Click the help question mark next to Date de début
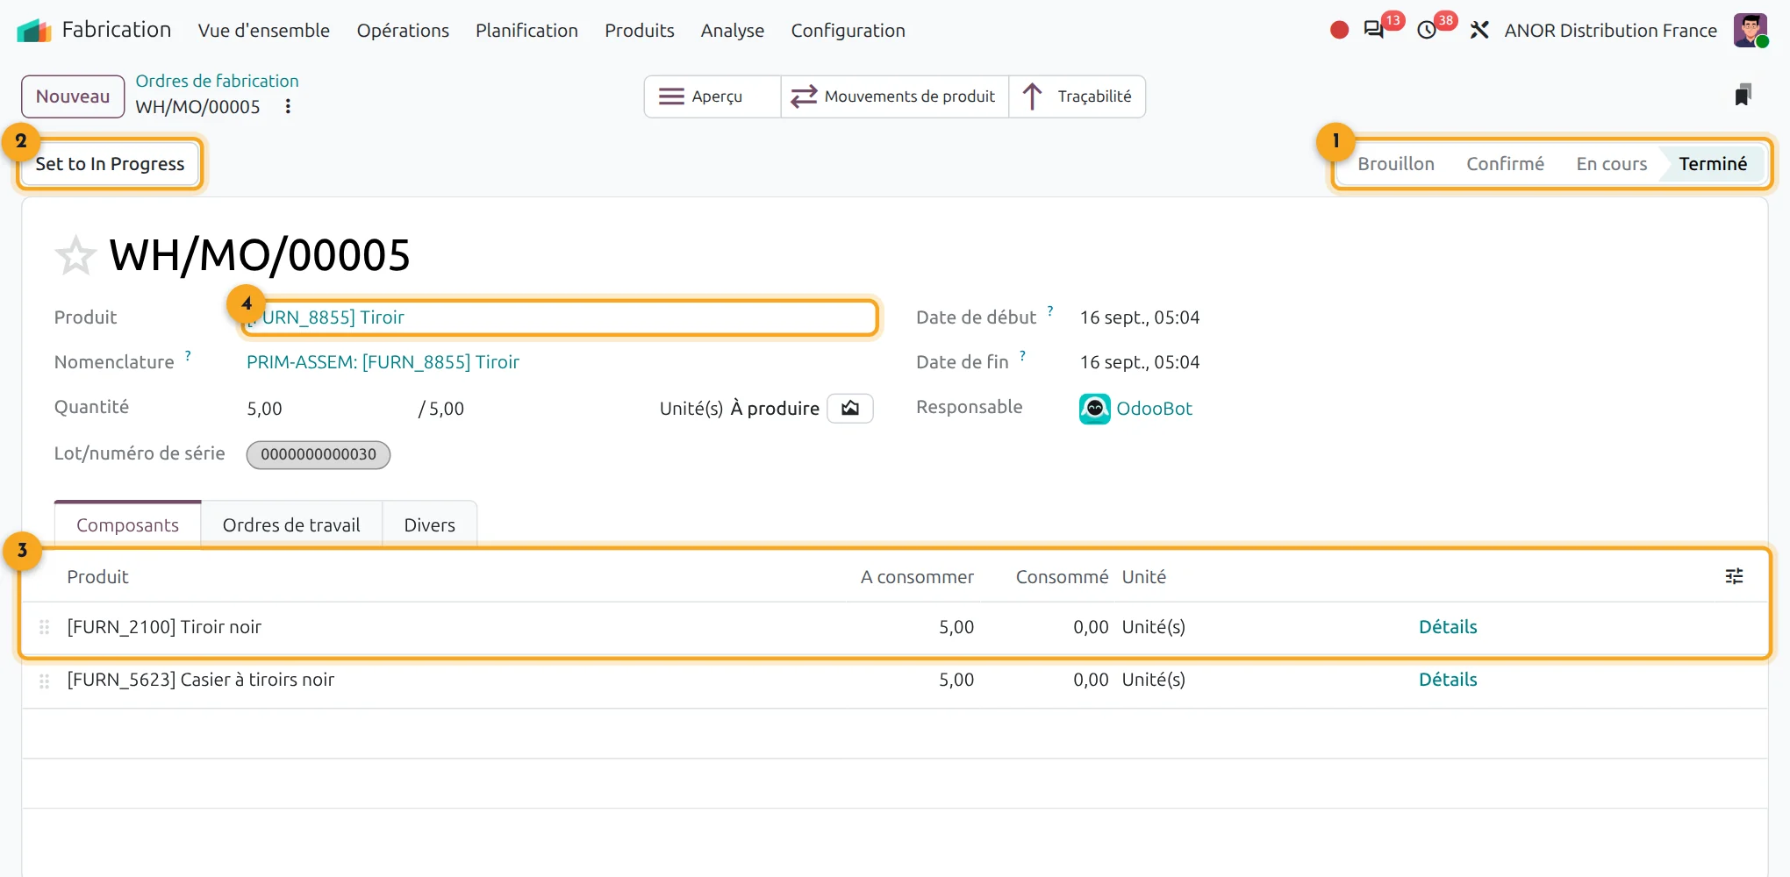1790x877 pixels. pyautogui.click(x=1050, y=311)
